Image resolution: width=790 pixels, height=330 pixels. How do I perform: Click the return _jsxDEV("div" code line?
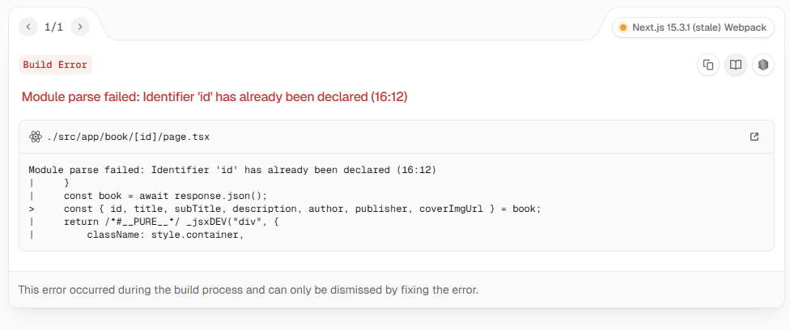tap(171, 222)
